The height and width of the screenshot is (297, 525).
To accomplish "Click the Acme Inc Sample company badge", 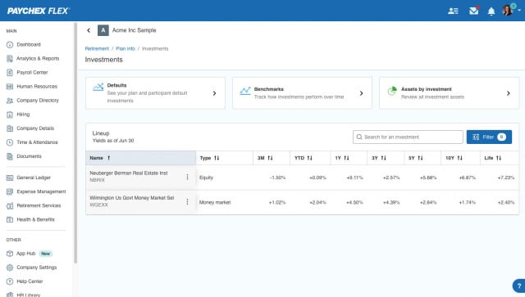I will coord(103,30).
